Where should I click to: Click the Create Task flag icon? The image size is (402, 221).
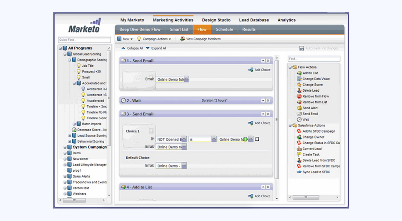299,154
